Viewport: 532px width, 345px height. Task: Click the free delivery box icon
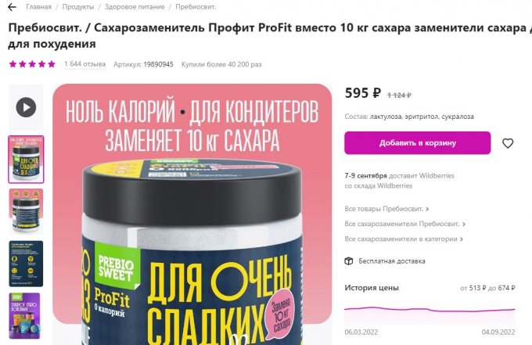coord(349,261)
